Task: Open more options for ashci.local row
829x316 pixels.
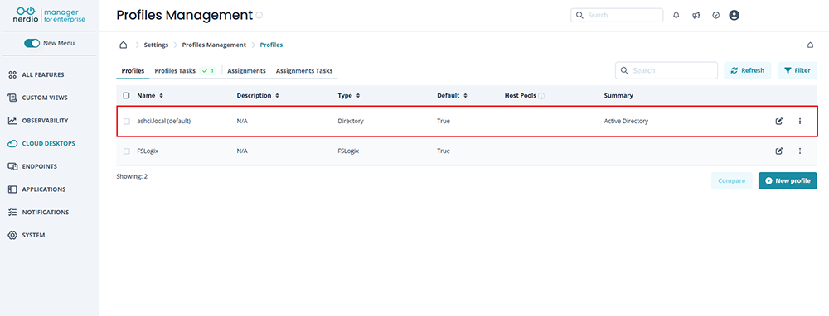Action: pyautogui.click(x=799, y=122)
